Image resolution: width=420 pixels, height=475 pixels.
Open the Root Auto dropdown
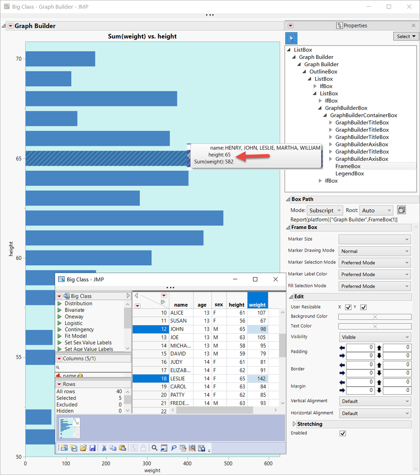(x=376, y=210)
